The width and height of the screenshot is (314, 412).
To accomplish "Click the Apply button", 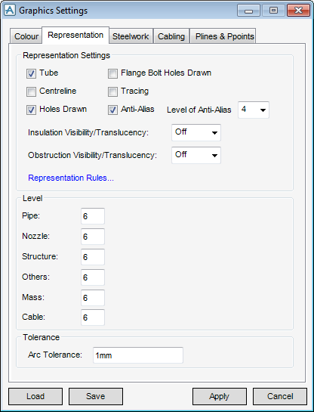I will 220,396.
